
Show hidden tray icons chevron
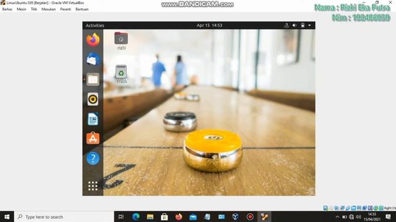(337, 216)
